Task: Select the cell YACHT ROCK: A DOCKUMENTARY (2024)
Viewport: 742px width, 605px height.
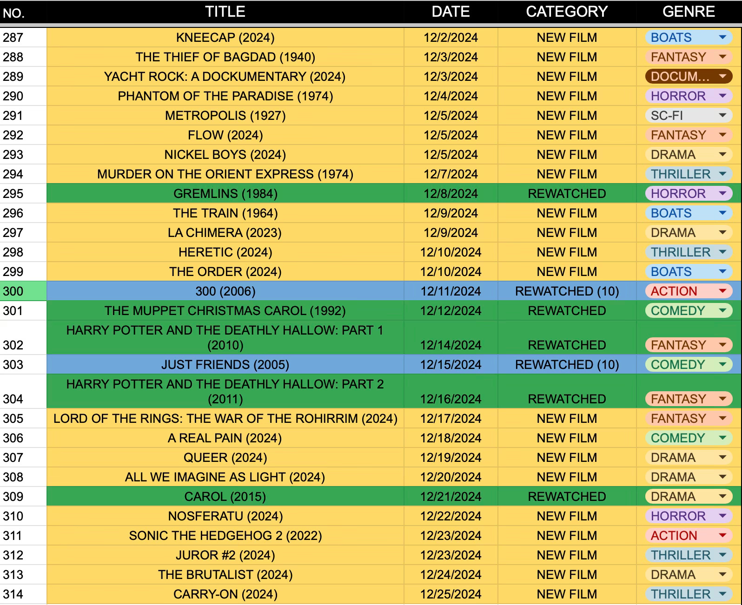Action: [x=225, y=77]
